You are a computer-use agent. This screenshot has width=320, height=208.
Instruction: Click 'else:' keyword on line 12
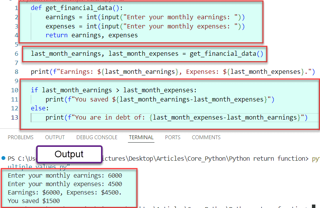(40, 108)
